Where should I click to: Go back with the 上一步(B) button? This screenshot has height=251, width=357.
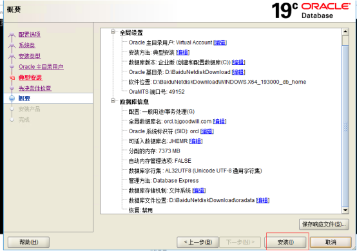pos(198,242)
